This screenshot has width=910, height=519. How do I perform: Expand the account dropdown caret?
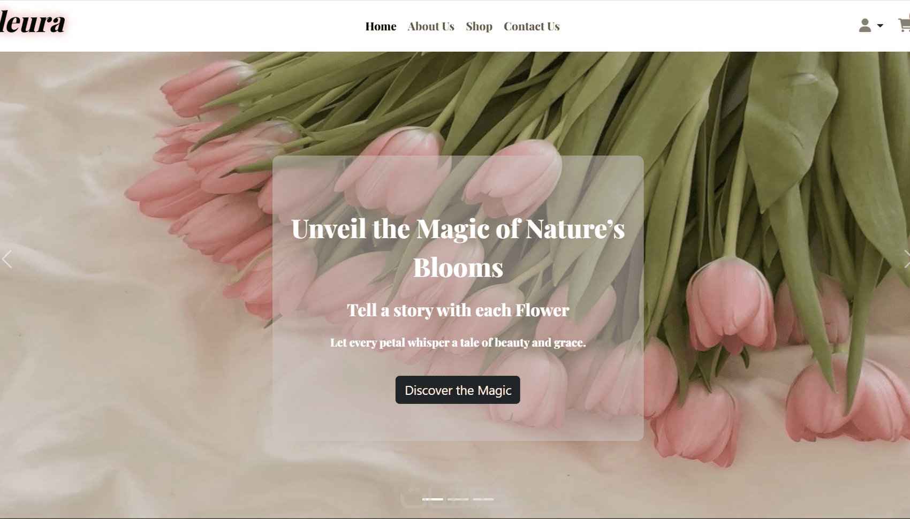[880, 26]
